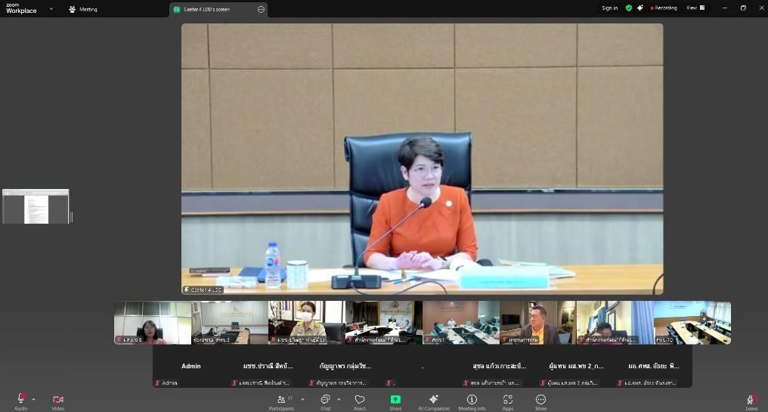Expand the Participants options arrow
The width and height of the screenshot is (768, 412).
[x=302, y=399]
